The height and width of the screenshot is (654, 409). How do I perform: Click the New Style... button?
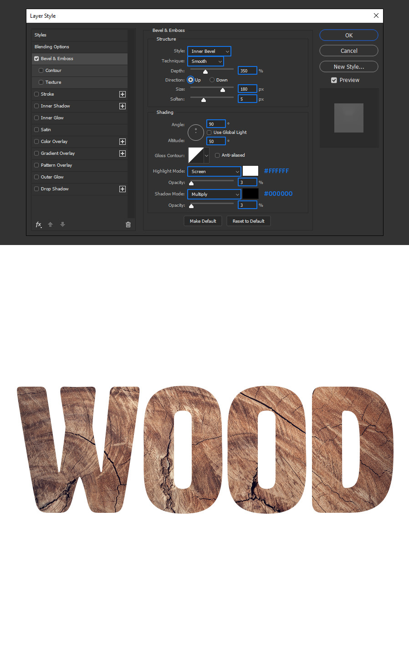(x=349, y=66)
